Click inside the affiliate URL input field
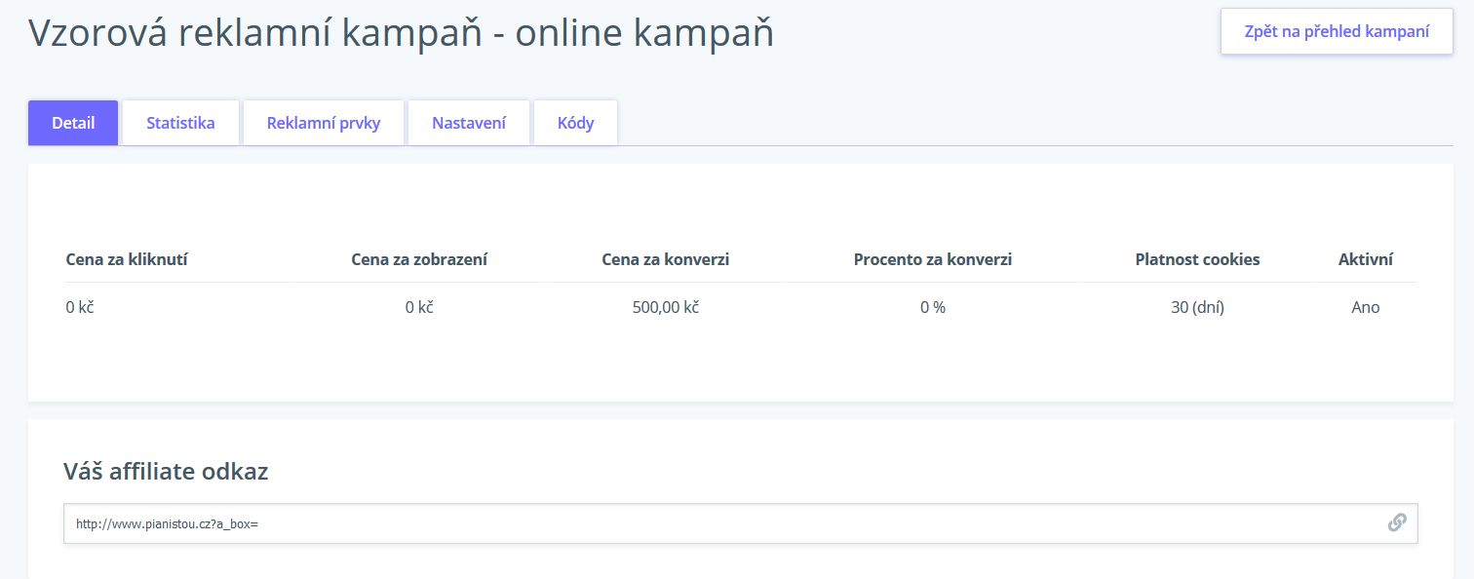This screenshot has height=579, width=1474. tap(721, 523)
